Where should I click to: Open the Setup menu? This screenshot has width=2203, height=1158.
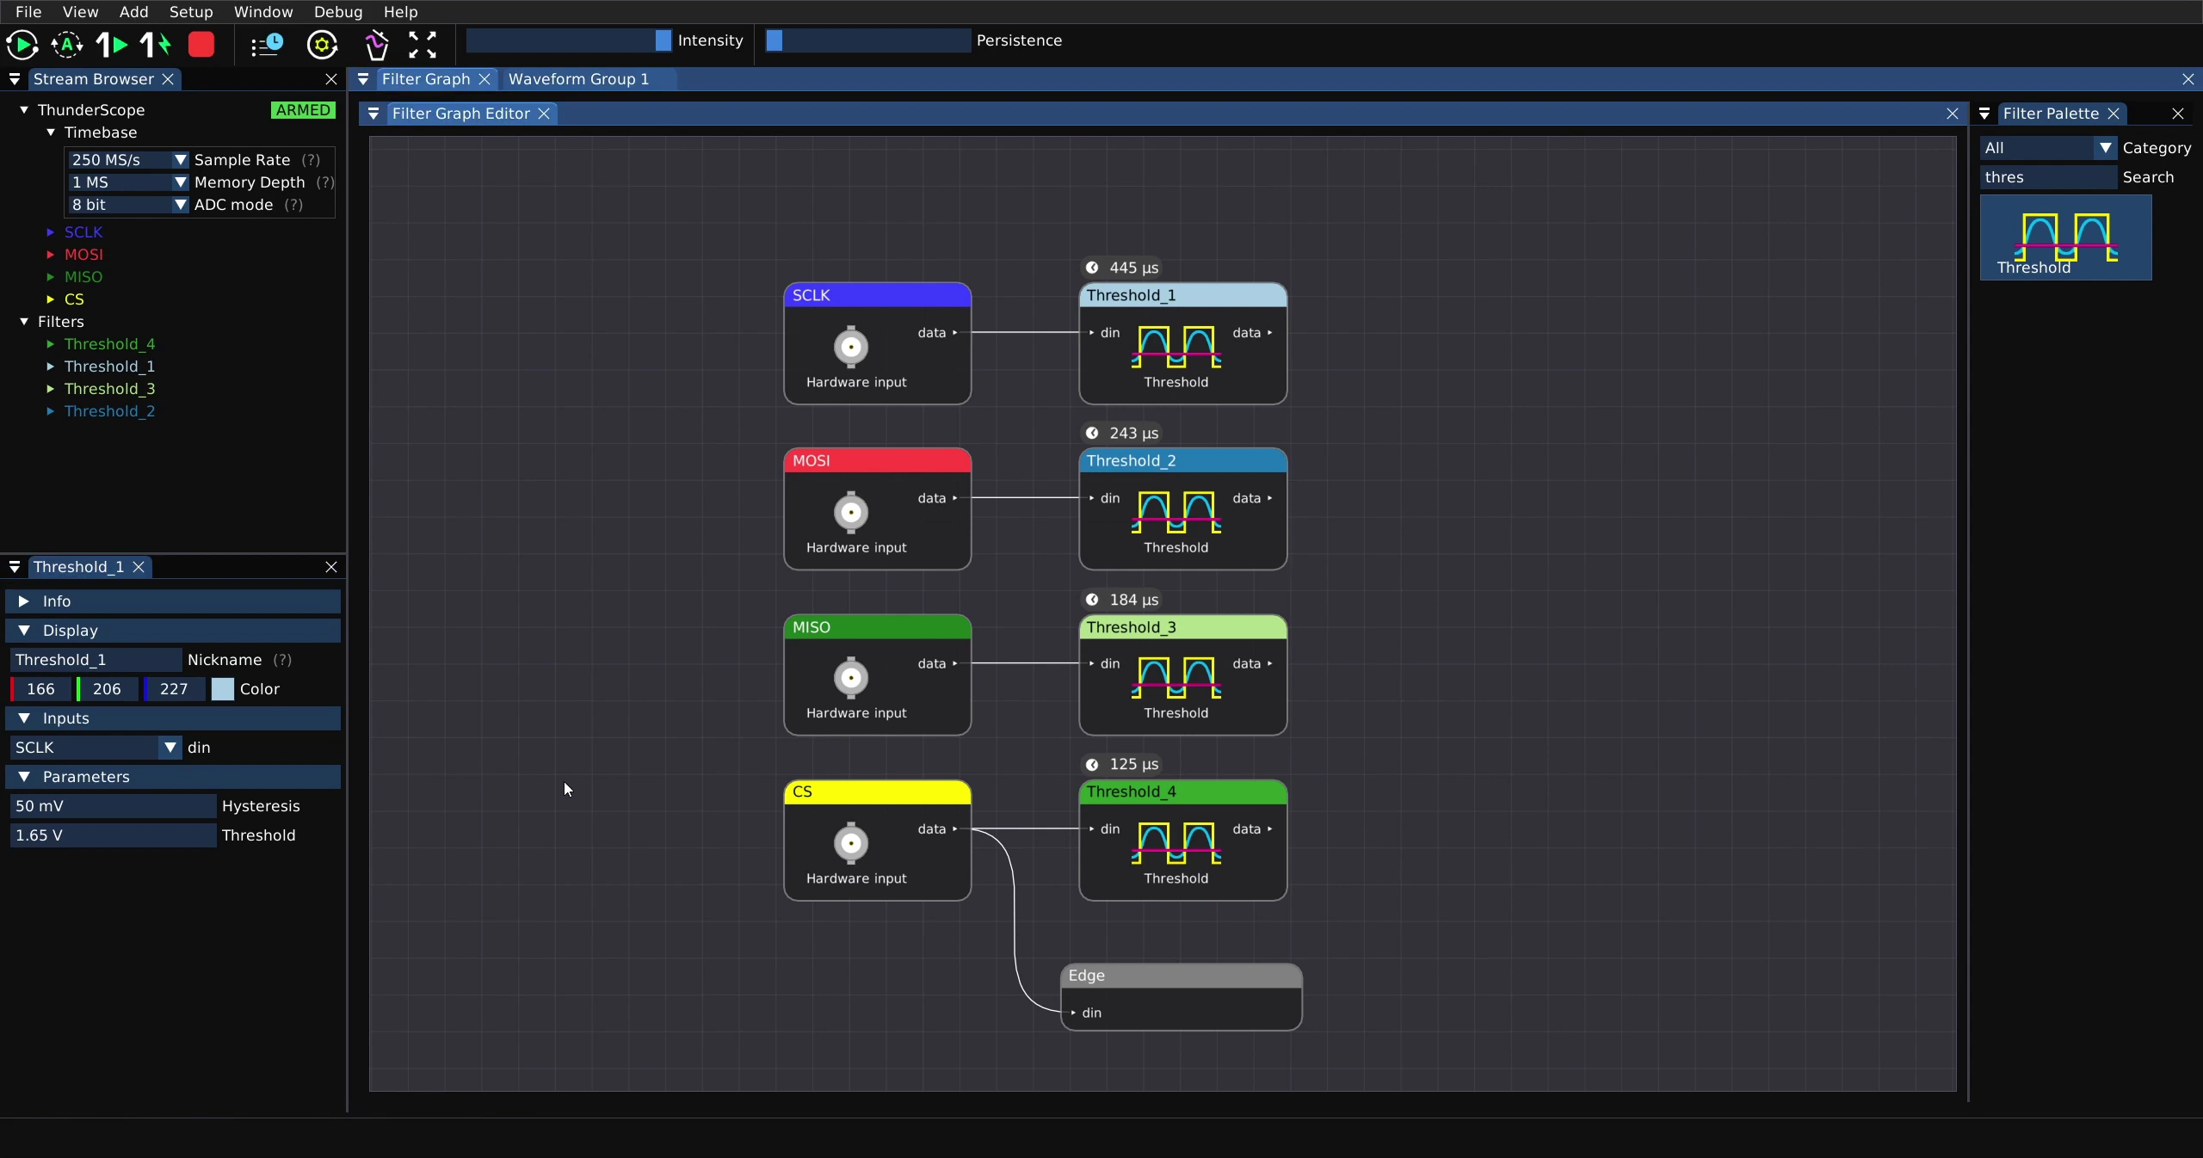[191, 12]
